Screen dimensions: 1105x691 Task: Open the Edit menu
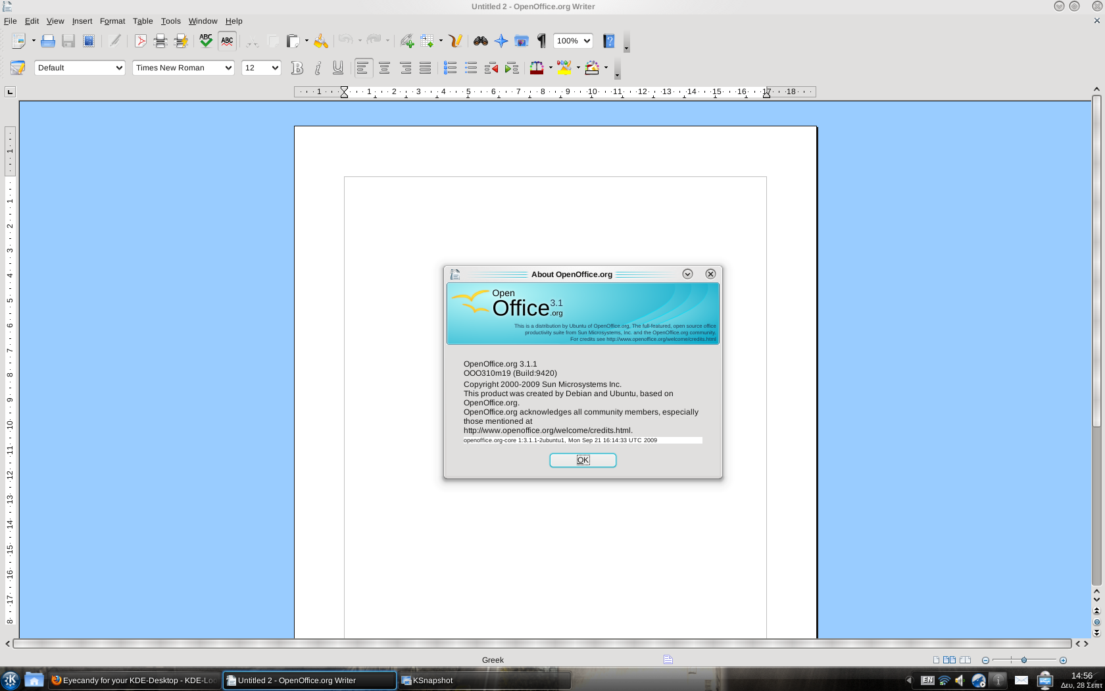(x=32, y=21)
